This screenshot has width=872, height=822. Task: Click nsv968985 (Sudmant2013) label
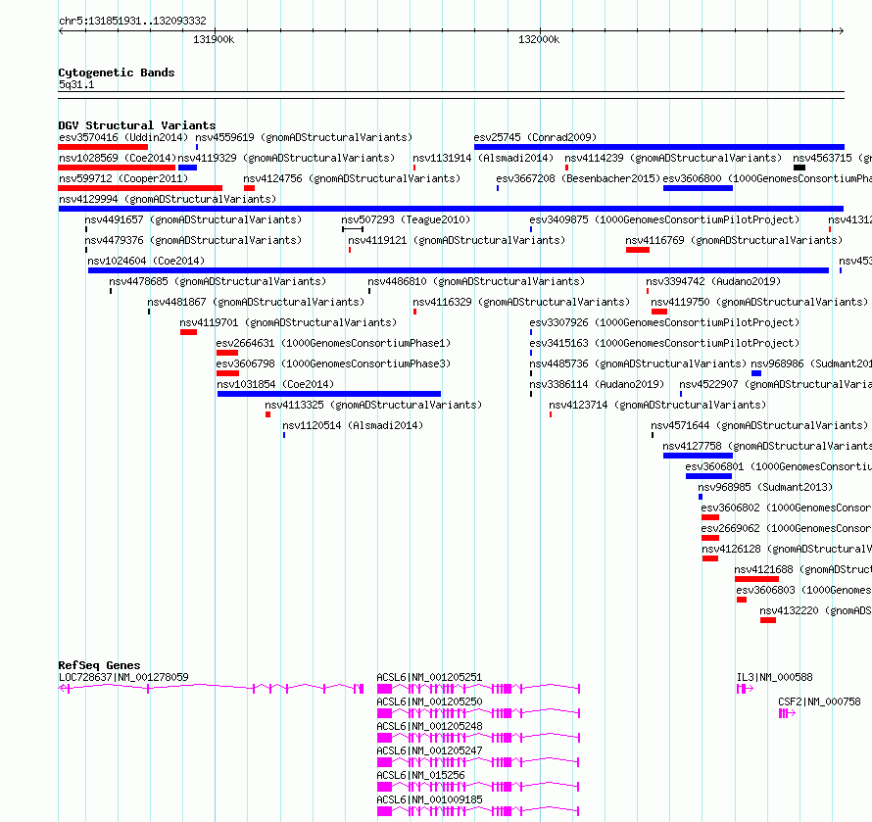pyautogui.click(x=765, y=487)
